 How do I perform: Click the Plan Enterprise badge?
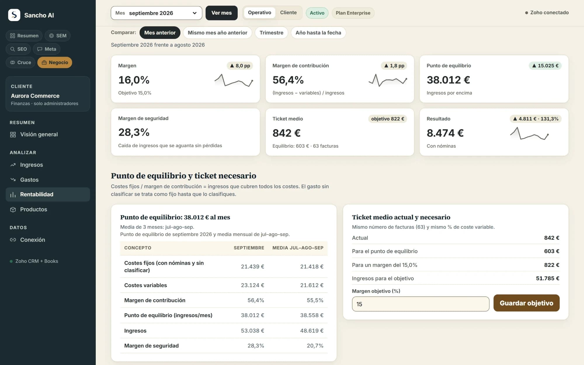pyautogui.click(x=353, y=13)
